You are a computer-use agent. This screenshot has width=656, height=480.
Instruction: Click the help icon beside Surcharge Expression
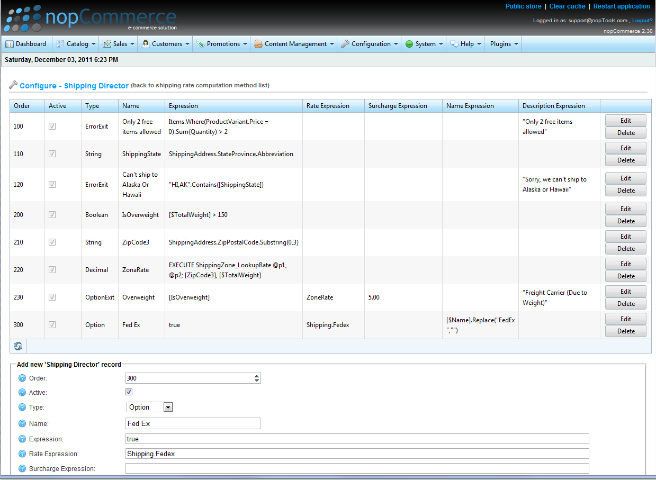pyautogui.click(x=22, y=468)
